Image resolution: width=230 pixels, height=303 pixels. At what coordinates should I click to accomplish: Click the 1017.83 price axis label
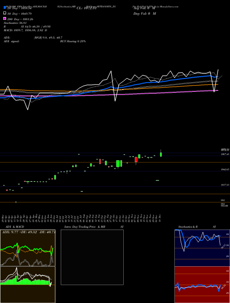(225, 185)
